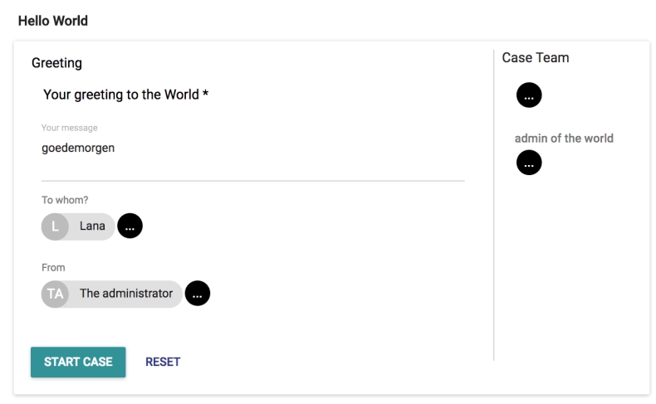Click the ellipsis button directly under Case Team

pos(529,95)
